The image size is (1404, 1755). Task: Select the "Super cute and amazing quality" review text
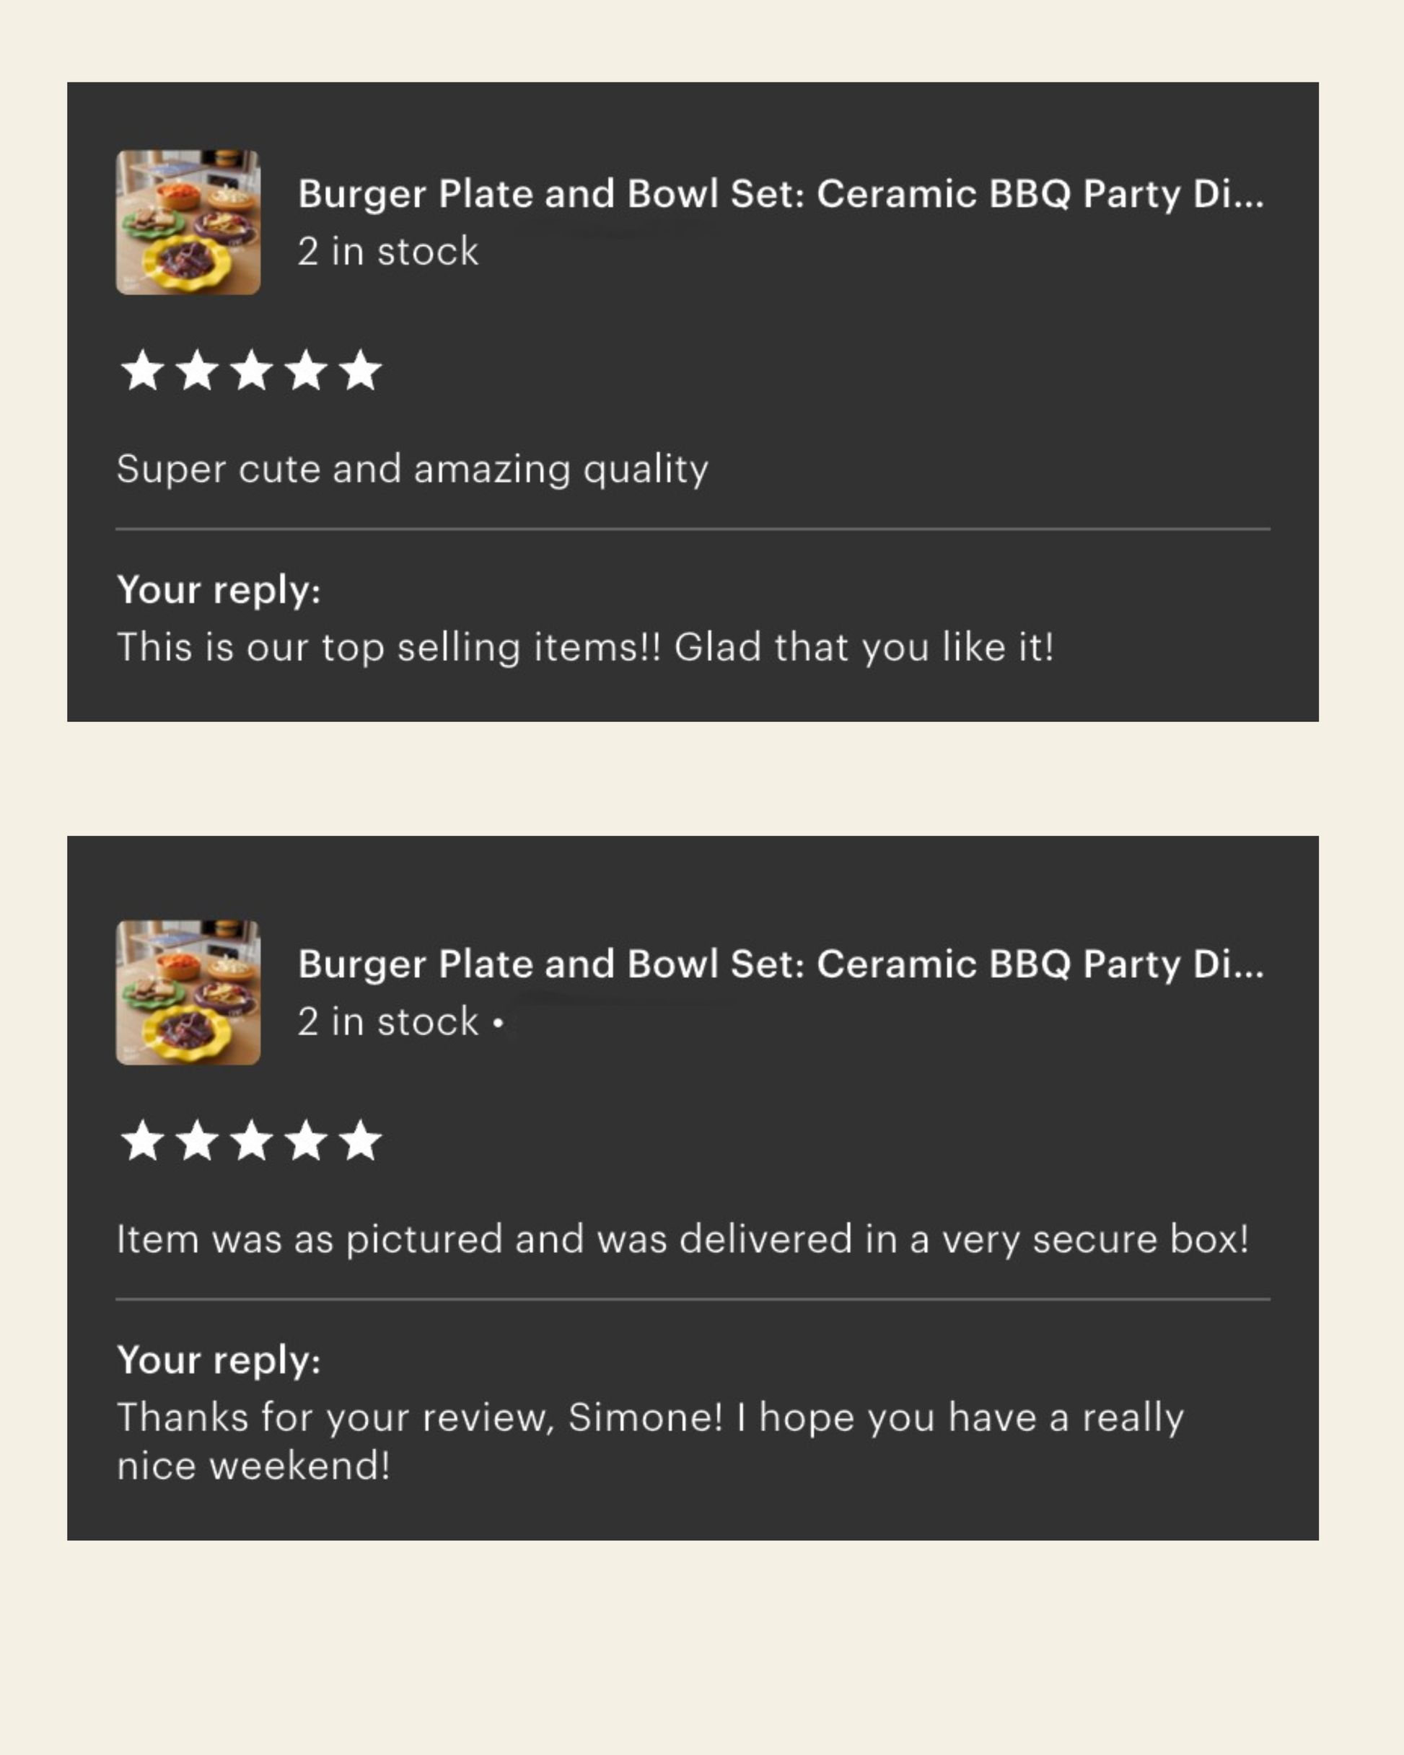412,469
